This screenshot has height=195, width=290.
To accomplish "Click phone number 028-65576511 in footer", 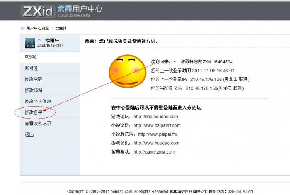I will coord(240,192).
